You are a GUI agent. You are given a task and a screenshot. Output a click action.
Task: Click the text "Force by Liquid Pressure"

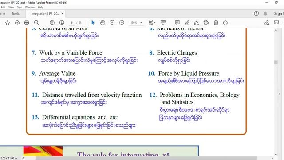(x=189, y=73)
